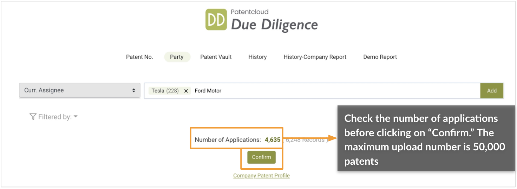Open the History-Company Report tab
This screenshot has width=517, height=189.
[315, 57]
